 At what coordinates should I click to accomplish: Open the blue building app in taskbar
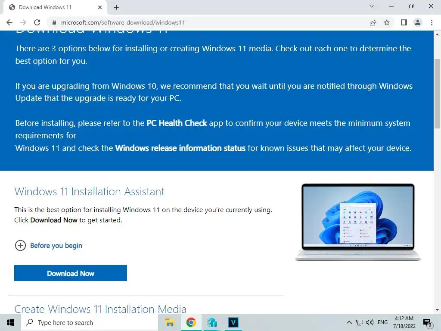click(x=212, y=322)
